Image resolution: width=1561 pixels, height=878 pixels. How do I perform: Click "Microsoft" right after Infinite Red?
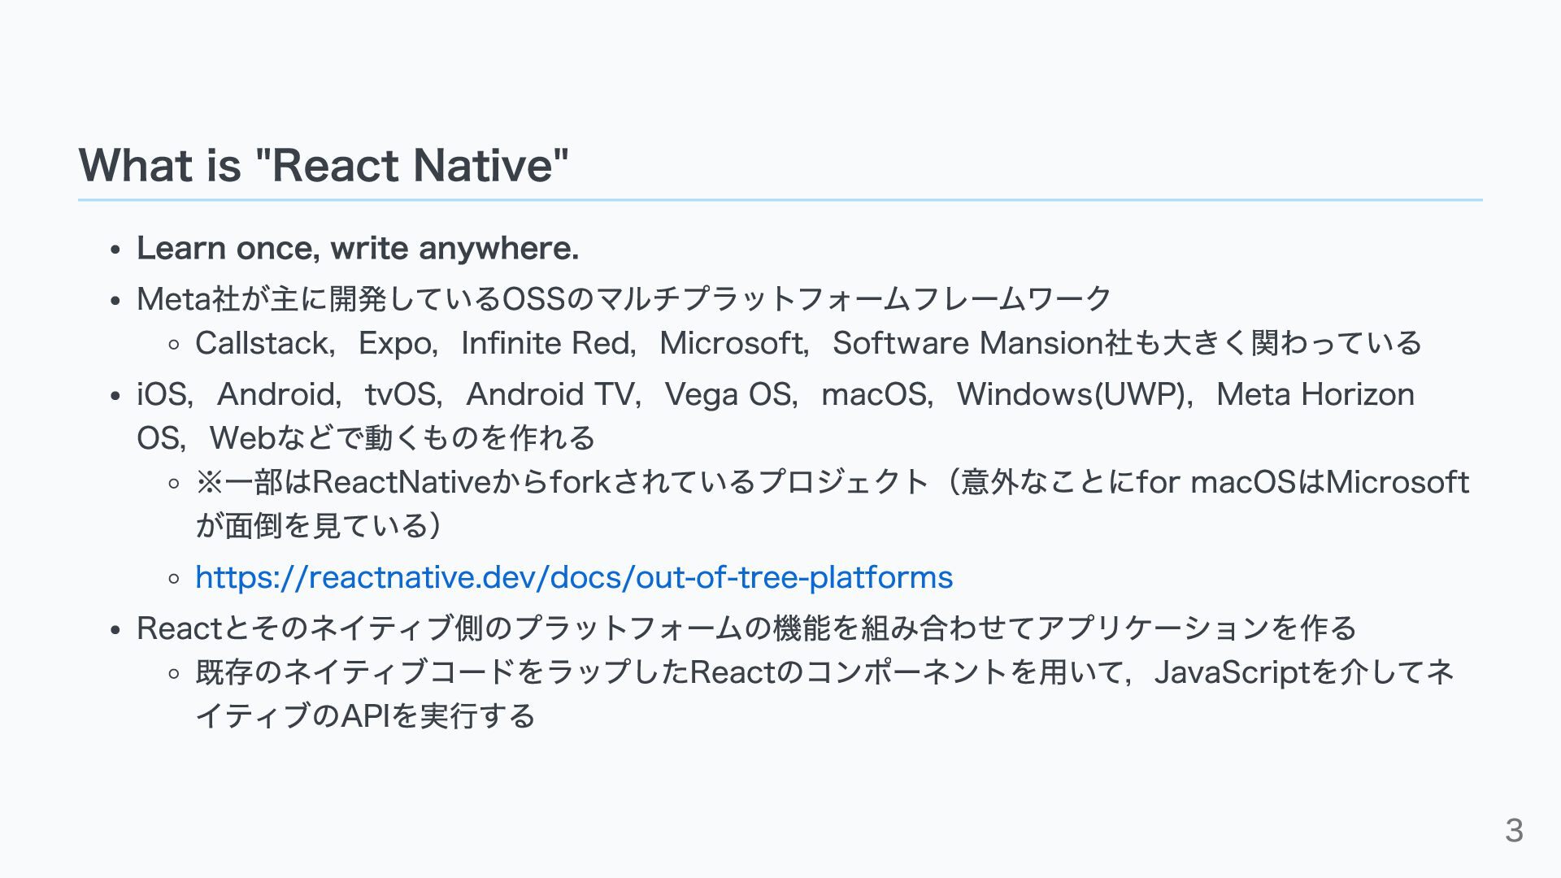click(x=732, y=343)
